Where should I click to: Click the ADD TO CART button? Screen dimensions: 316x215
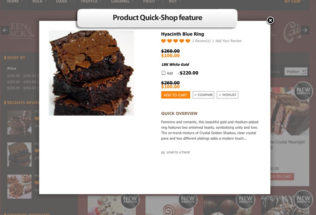(175, 95)
